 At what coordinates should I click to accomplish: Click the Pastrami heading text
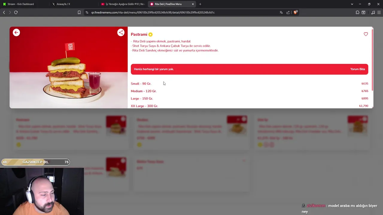click(x=139, y=34)
